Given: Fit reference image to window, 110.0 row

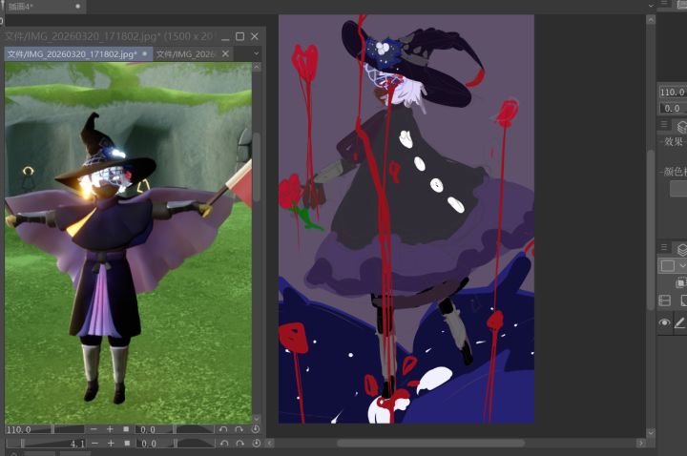Looking at the screenshot, I should point(126,429).
